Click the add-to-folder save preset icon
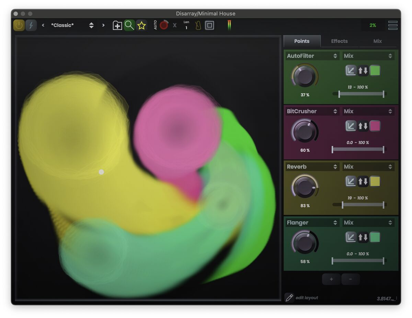This screenshot has height=318, width=412. (117, 25)
